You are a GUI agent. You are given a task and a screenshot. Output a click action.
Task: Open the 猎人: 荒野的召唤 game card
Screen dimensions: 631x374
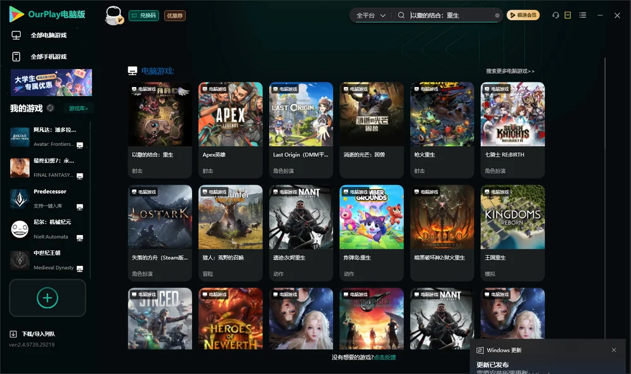point(230,233)
